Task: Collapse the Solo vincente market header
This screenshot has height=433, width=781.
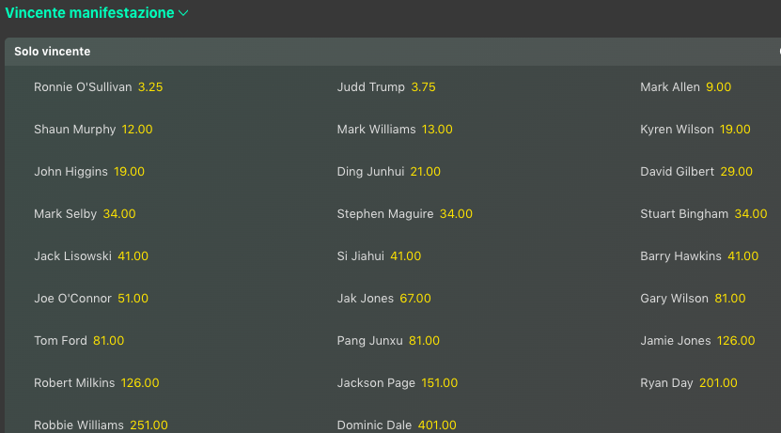Action: [x=53, y=52]
